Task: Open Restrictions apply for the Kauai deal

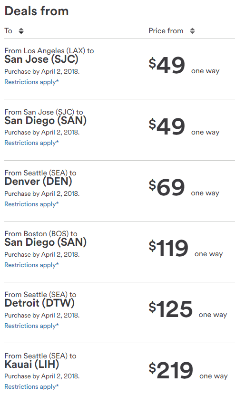Action: (31, 387)
